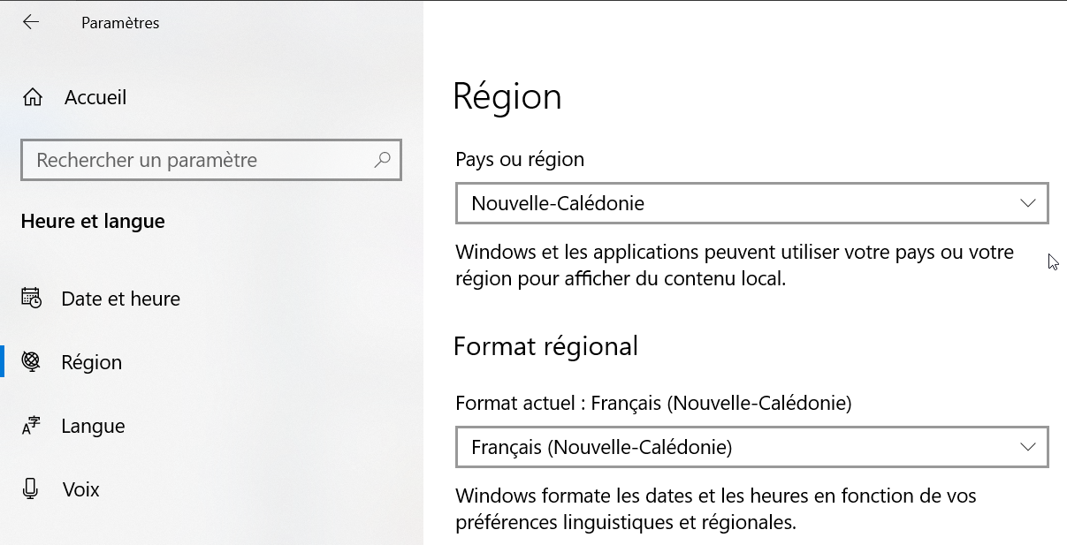Select the Région globe icon
This screenshot has width=1067, height=545.
tap(32, 362)
